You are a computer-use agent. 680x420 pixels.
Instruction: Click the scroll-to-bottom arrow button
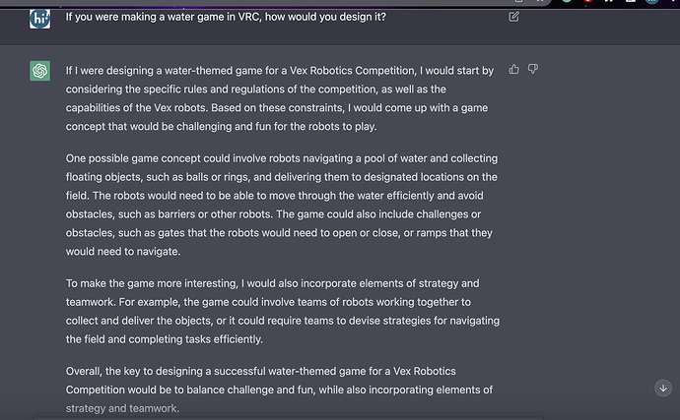(x=662, y=389)
